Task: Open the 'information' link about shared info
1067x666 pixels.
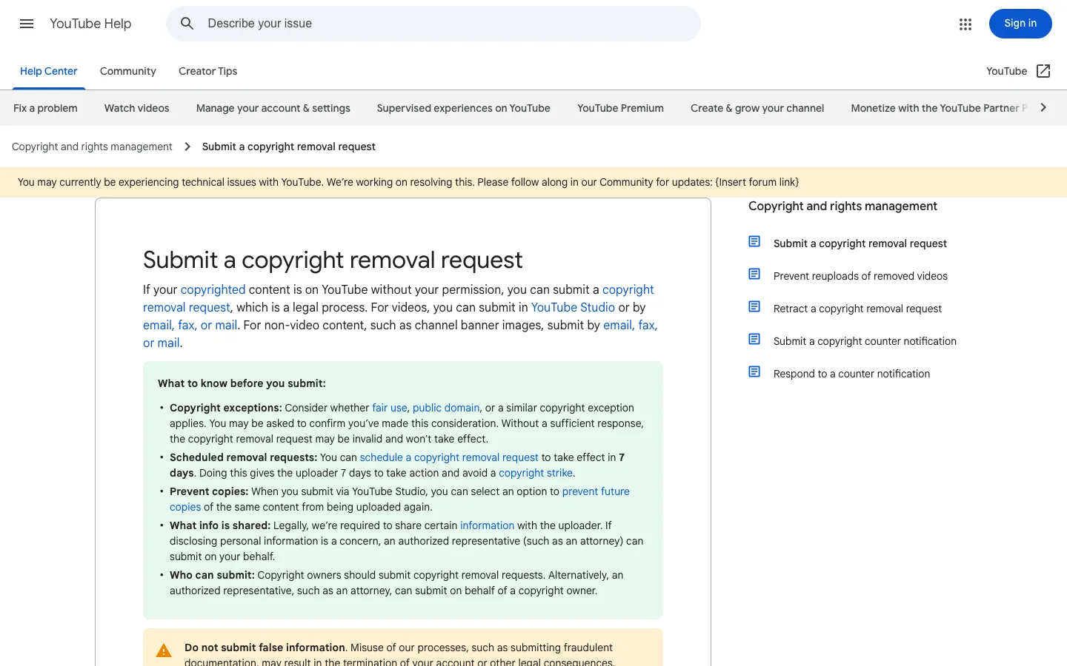Action: click(487, 525)
